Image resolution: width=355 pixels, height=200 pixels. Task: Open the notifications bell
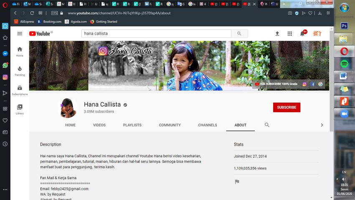302,33
